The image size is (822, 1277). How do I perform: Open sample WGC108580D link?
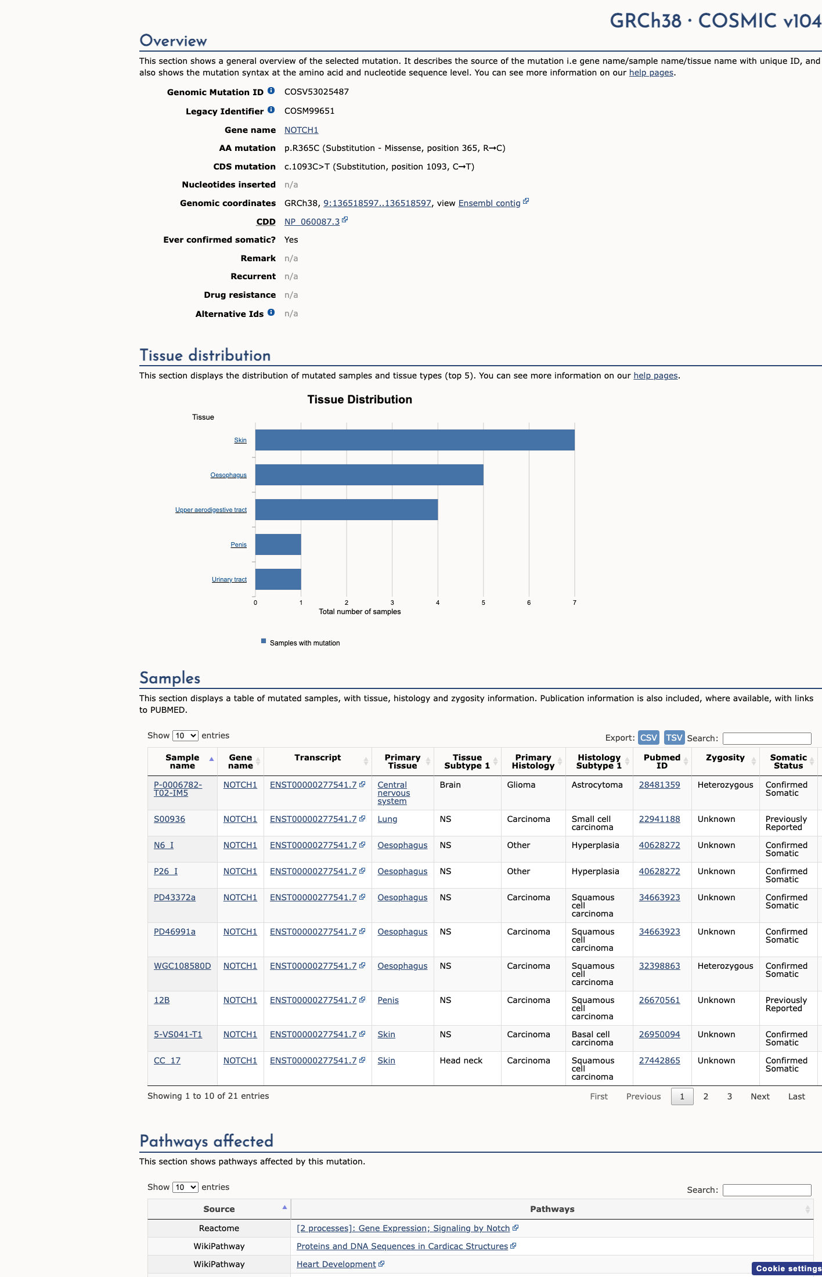click(182, 966)
